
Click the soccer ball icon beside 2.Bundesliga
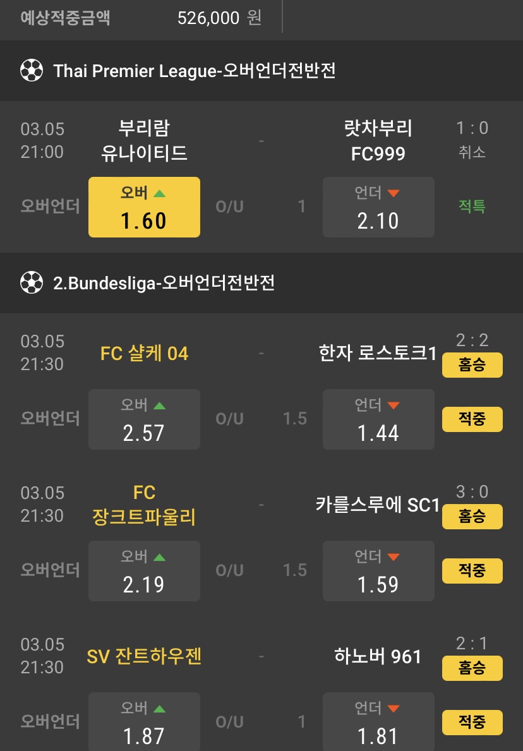[x=31, y=282]
